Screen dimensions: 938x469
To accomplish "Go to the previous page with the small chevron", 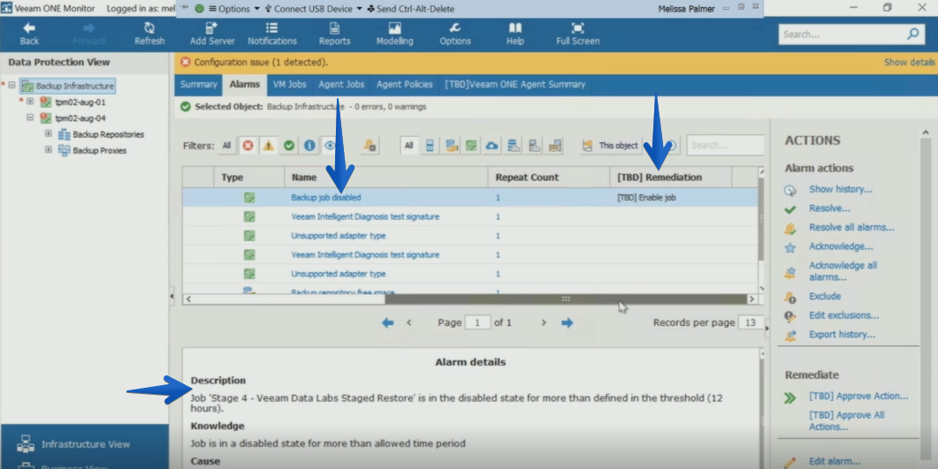I will click(x=409, y=322).
